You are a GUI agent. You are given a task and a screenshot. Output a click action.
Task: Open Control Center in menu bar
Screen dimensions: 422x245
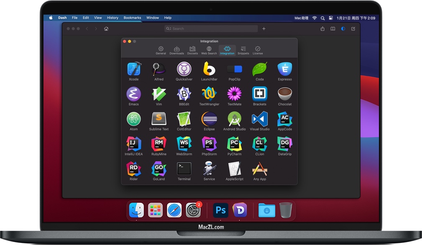click(331, 18)
